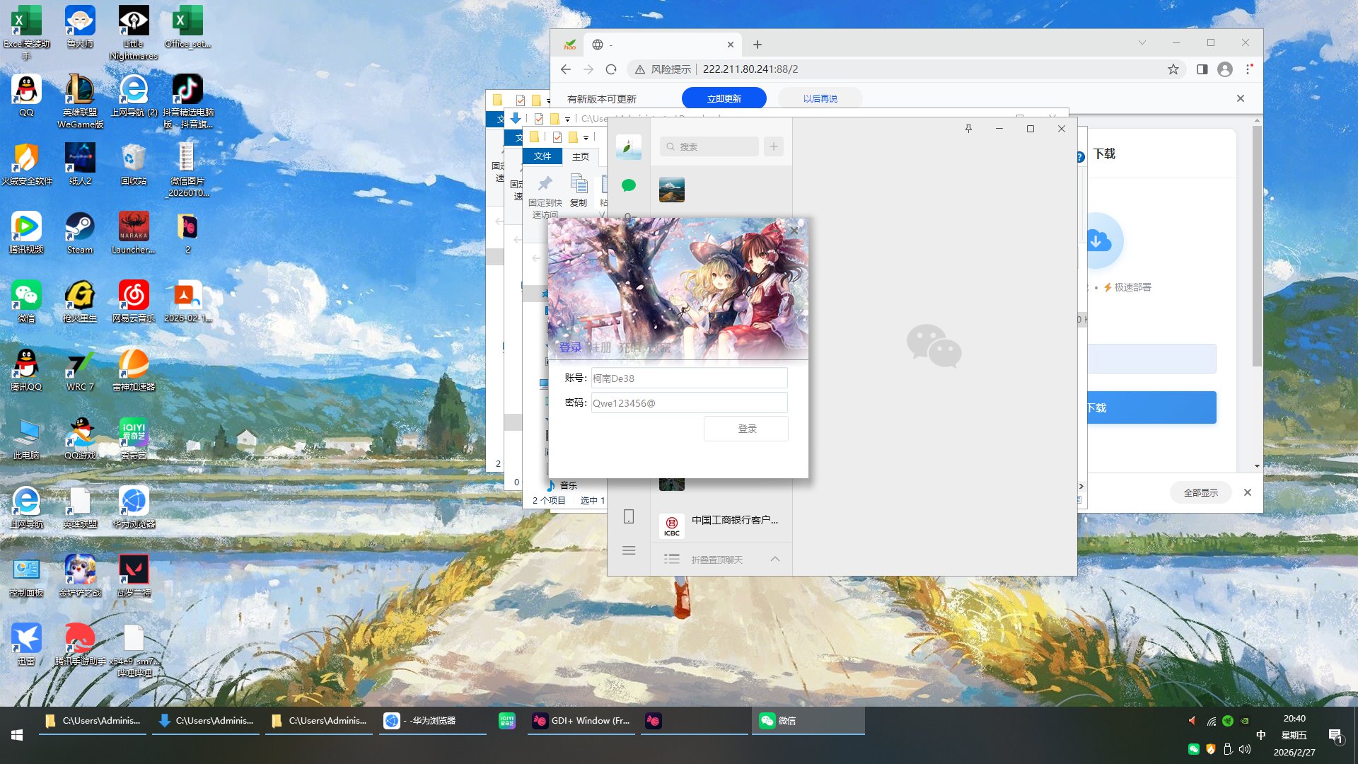
Task: Switch to the 登录 tab in login dialog
Action: tap(570, 347)
